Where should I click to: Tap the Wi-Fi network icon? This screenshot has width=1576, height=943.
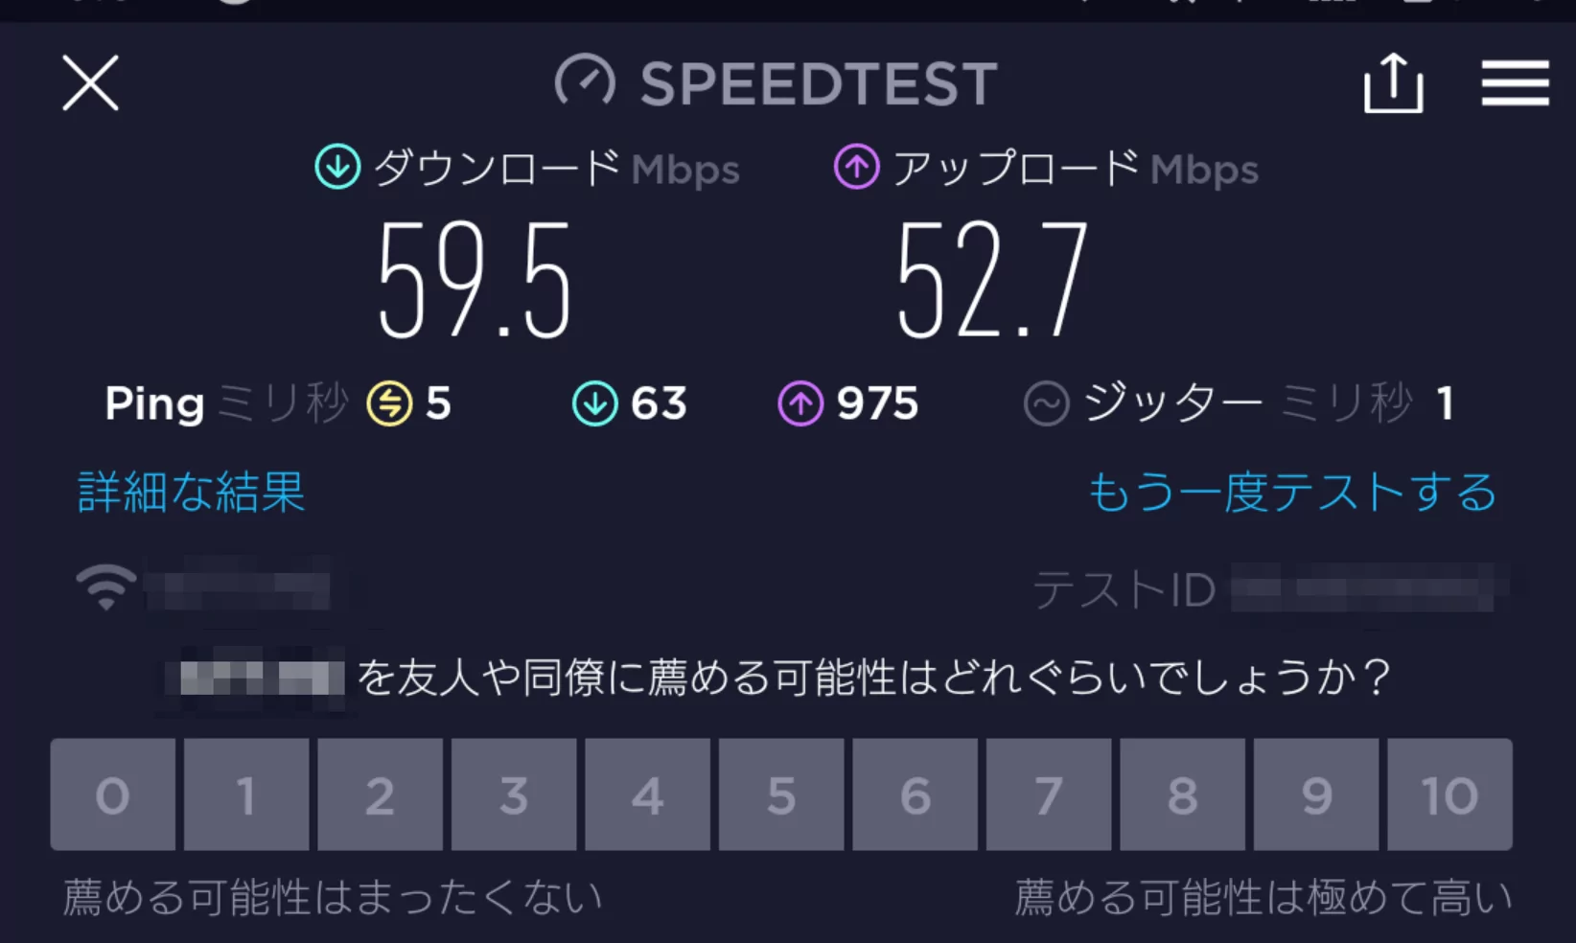point(105,586)
